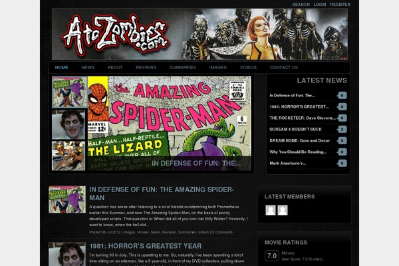Open slider caption 'In Defense of Fun: The...'
This screenshot has height=266, width=399.
pyautogui.click(x=196, y=163)
